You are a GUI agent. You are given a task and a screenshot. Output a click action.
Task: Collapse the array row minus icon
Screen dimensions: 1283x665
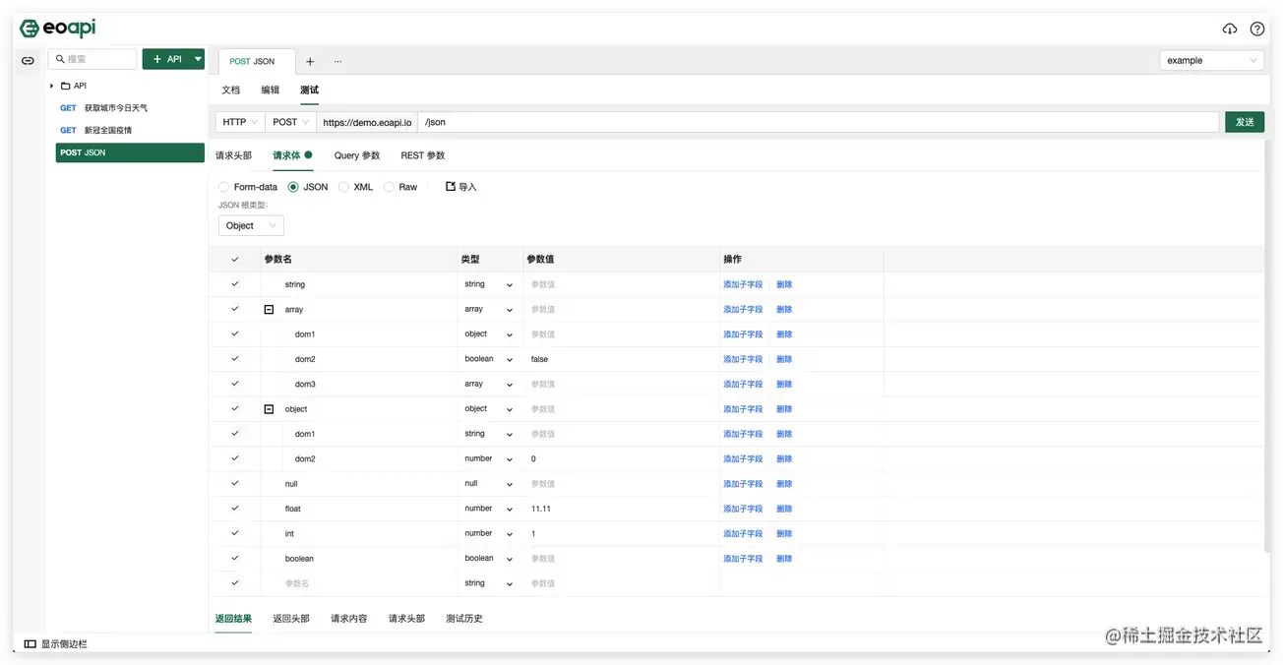pyautogui.click(x=269, y=310)
